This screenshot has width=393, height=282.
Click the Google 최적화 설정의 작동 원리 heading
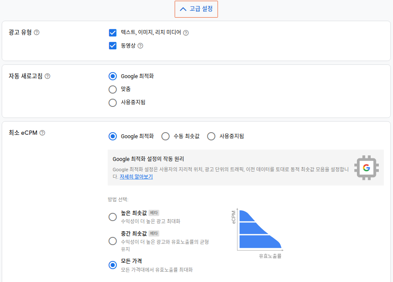coord(148,159)
